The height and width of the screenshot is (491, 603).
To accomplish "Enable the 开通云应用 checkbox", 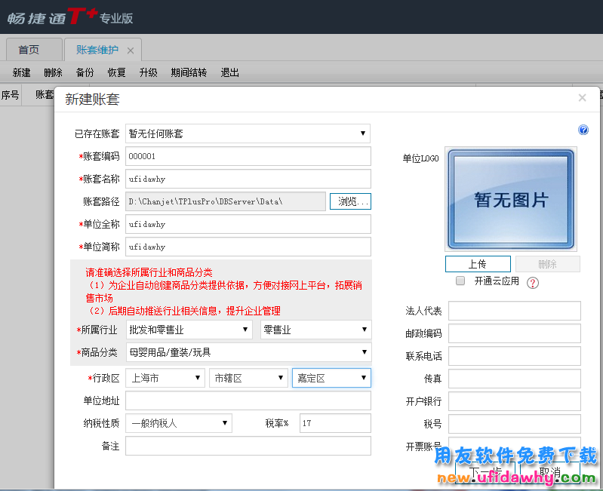I will click(x=460, y=281).
